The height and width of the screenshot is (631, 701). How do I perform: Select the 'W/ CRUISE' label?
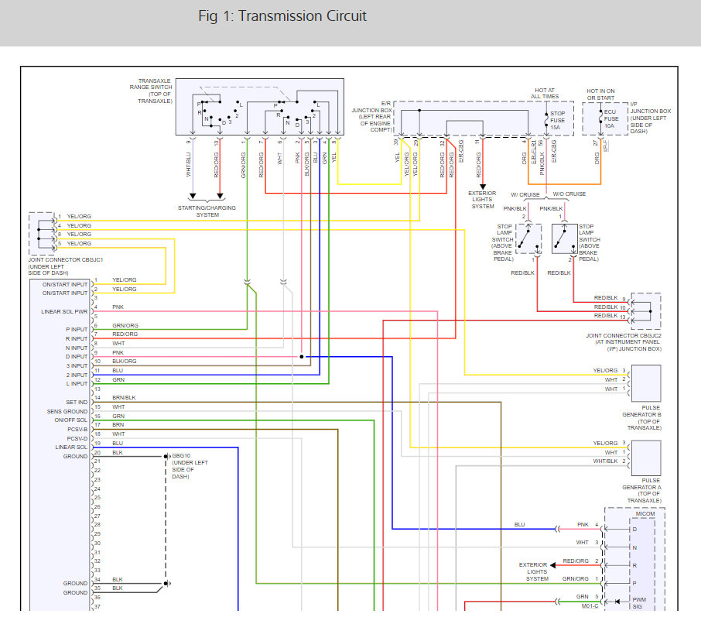[x=525, y=194]
